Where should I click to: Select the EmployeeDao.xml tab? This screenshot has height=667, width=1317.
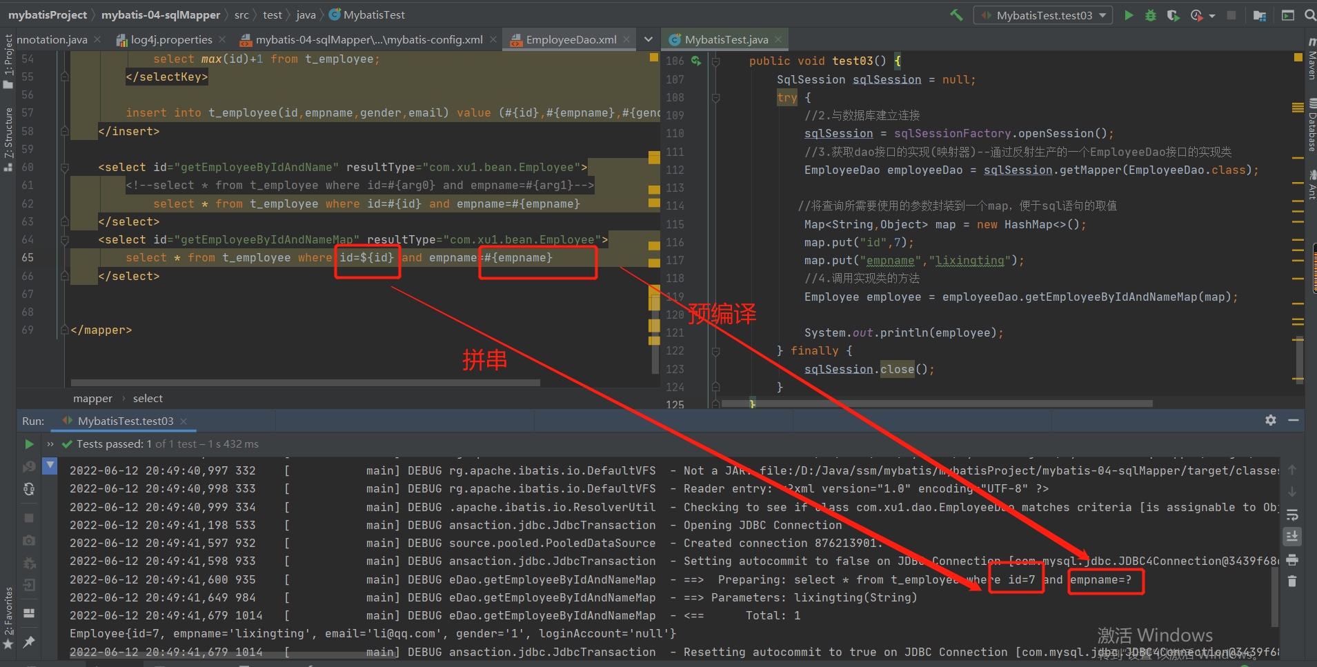pos(571,39)
